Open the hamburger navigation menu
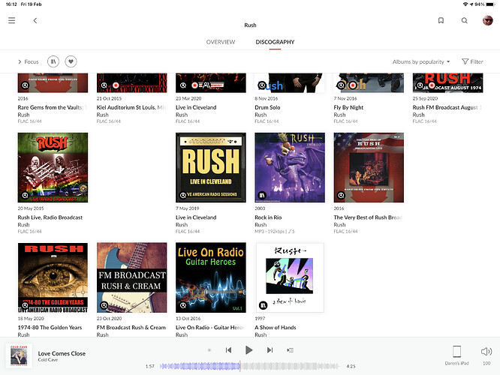Image resolution: width=500 pixels, height=375 pixels. [12, 20]
